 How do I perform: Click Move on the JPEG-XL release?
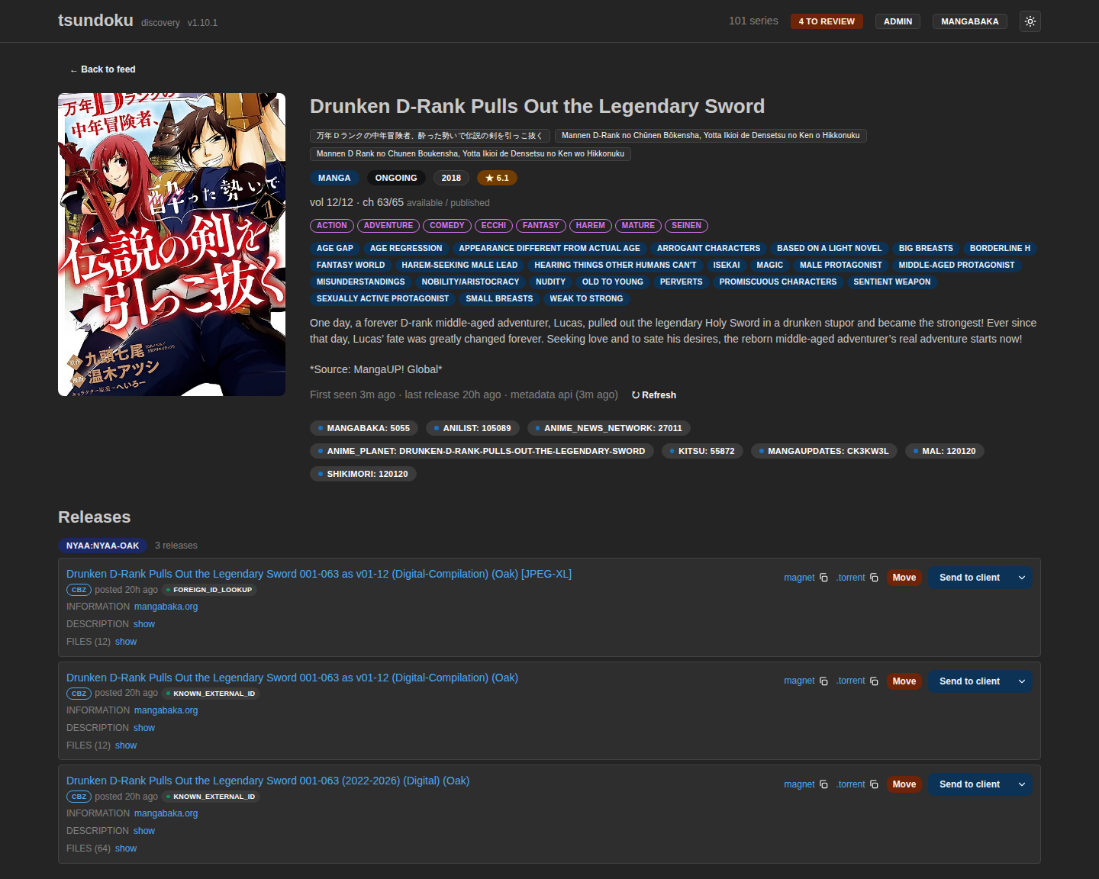point(904,578)
